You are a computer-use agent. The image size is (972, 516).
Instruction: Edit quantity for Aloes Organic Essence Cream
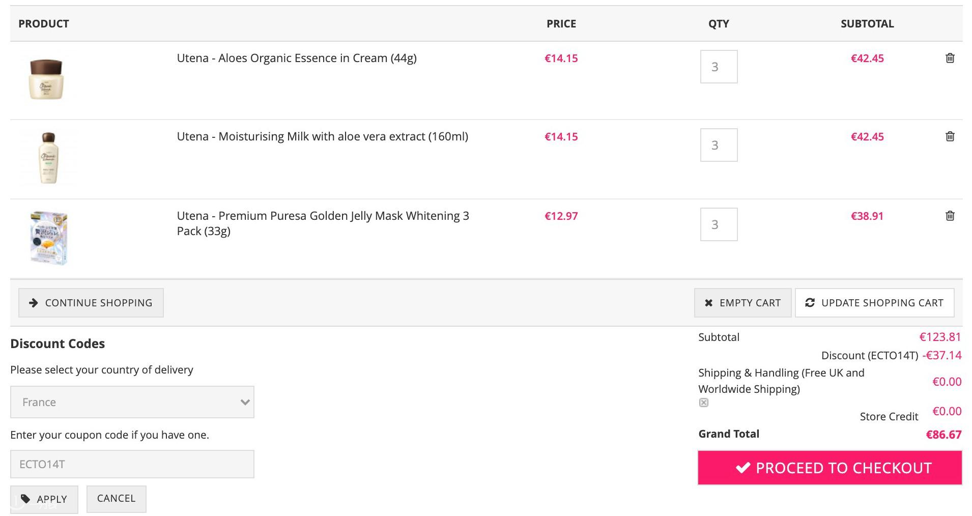click(719, 67)
